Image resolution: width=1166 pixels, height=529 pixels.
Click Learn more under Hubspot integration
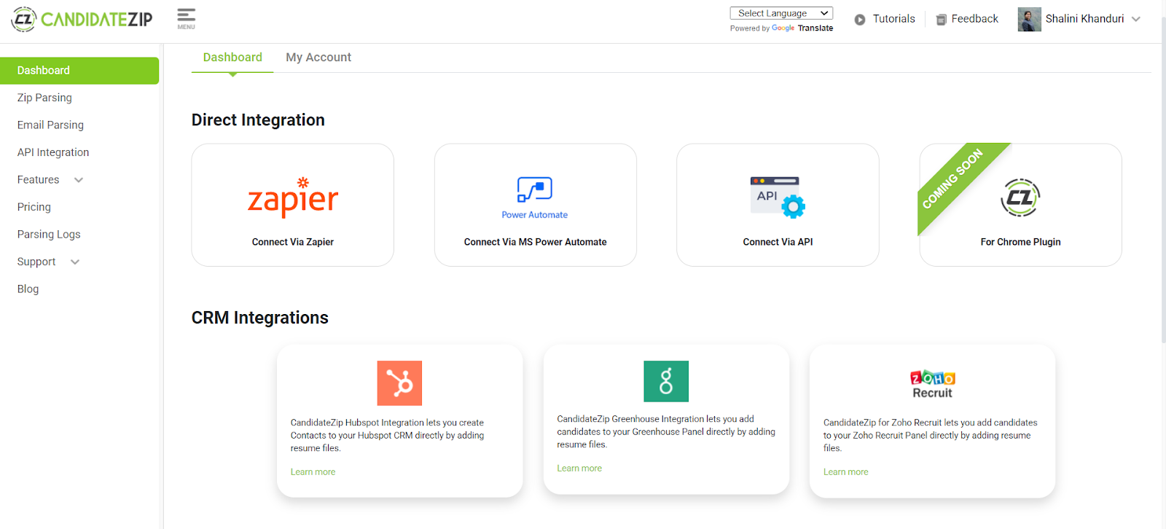[x=313, y=472]
